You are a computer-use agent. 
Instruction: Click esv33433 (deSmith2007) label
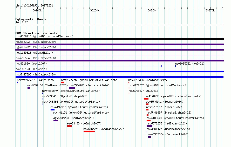click(x=84, y=123)
